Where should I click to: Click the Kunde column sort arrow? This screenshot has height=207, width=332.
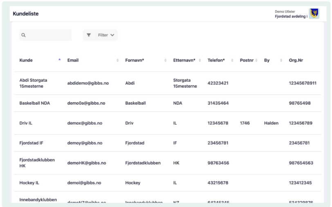pos(59,59)
